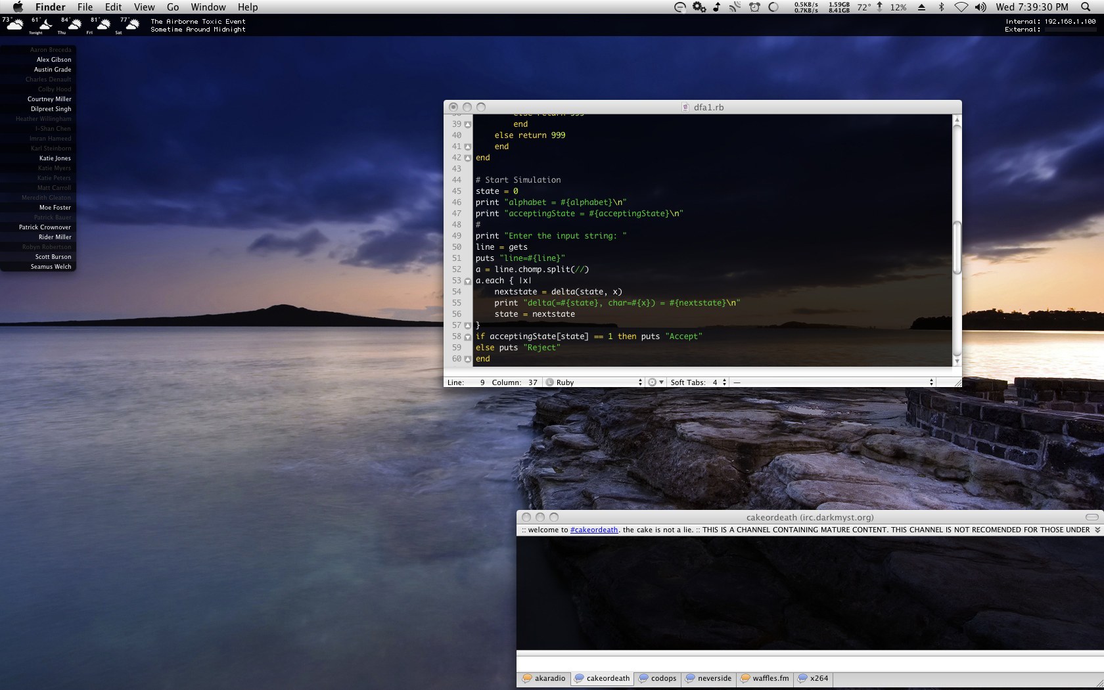Open the Help menu
Viewport: 1104px width, 690px height.
[x=248, y=7]
